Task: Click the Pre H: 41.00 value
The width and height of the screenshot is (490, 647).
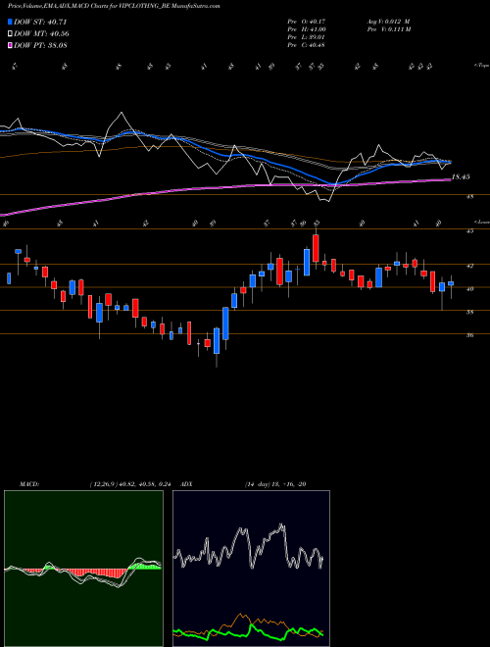Action: point(307,29)
